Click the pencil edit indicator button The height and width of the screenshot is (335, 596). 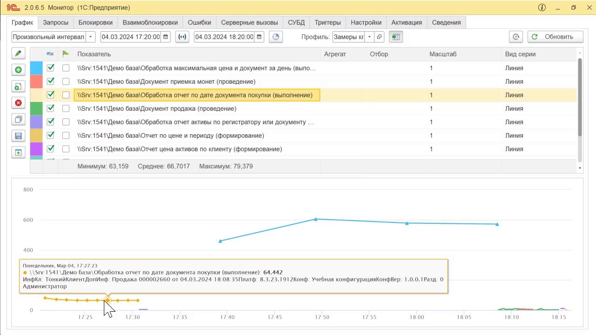tap(18, 54)
